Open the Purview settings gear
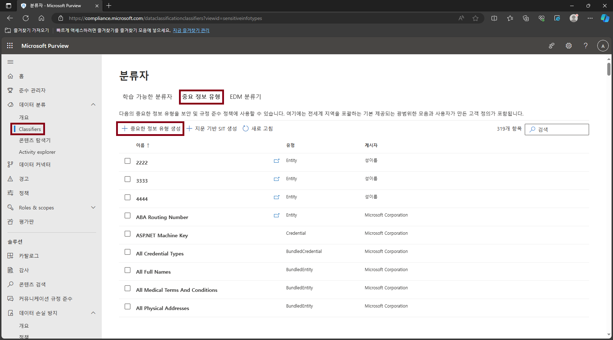Viewport: 613px width, 340px height. (x=569, y=46)
